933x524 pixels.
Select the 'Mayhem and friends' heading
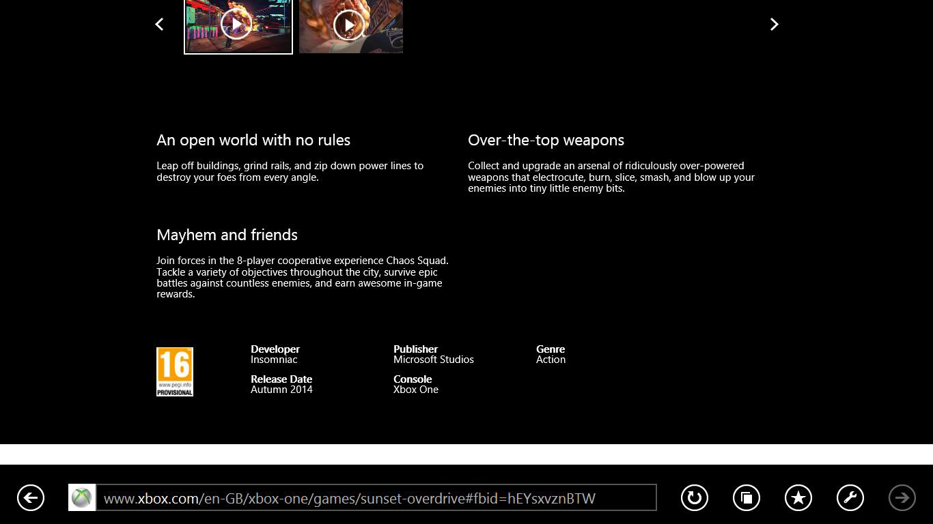click(x=227, y=235)
